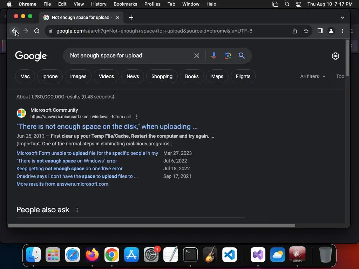Image resolution: width=359 pixels, height=269 pixels.
Task: Filter results by Iphone chip
Action: coord(50,76)
